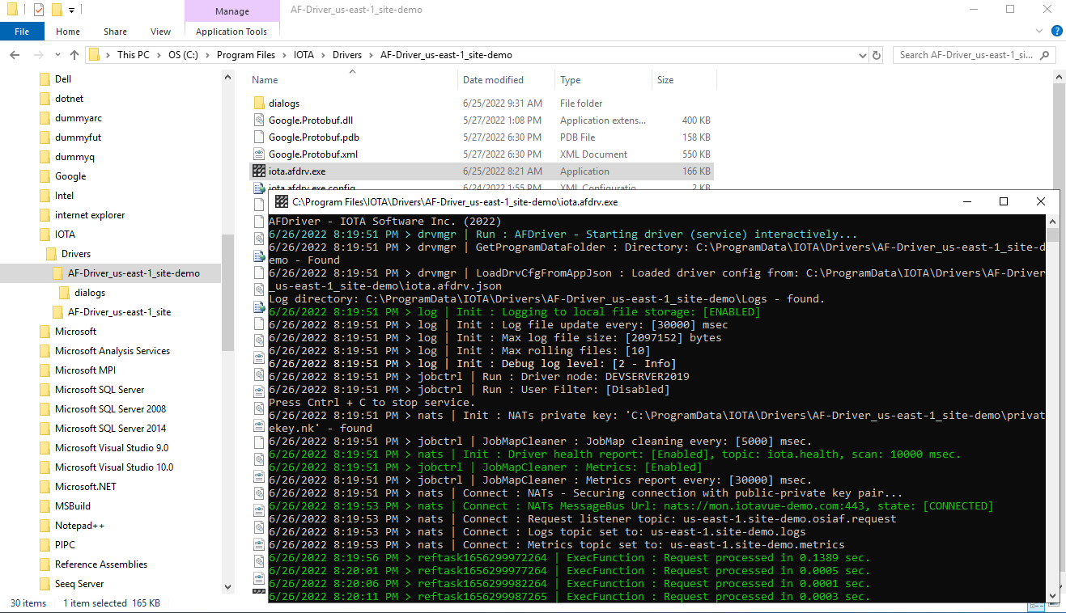1066x613 pixels.
Task: Click 'XML Document' type cell
Action: click(x=593, y=154)
